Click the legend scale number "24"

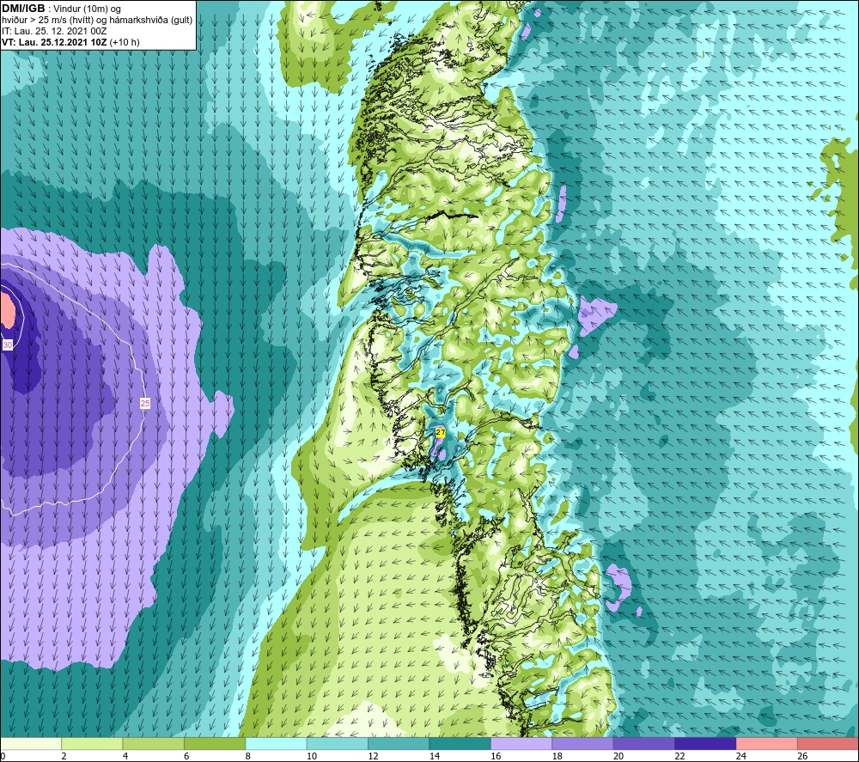pyautogui.click(x=740, y=756)
